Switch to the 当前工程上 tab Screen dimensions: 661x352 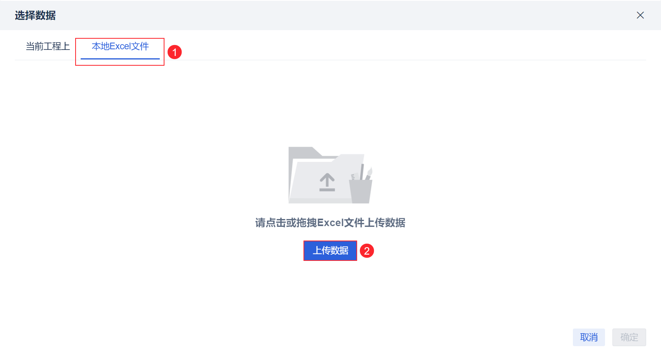click(x=48, y=47)
